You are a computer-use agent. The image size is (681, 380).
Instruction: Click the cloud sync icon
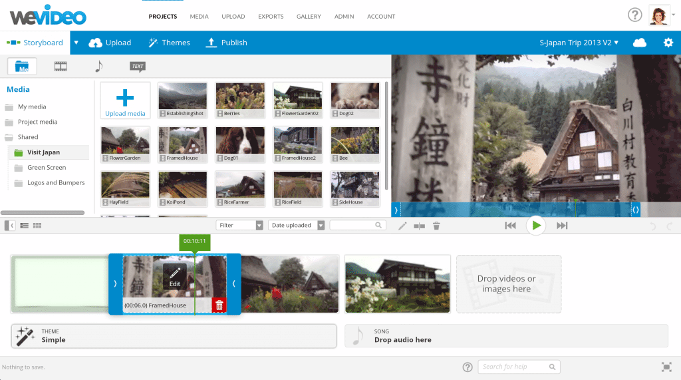point(639,43)
